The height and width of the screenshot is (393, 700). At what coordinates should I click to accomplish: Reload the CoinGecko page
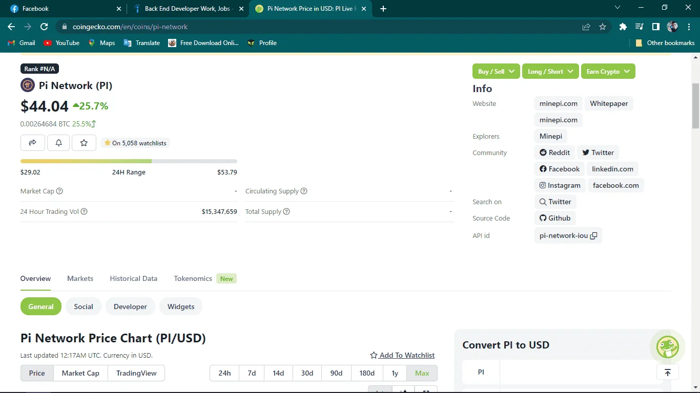(x=44, y=27)
